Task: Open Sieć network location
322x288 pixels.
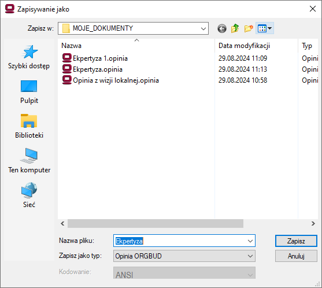Action: click(29, 195)
